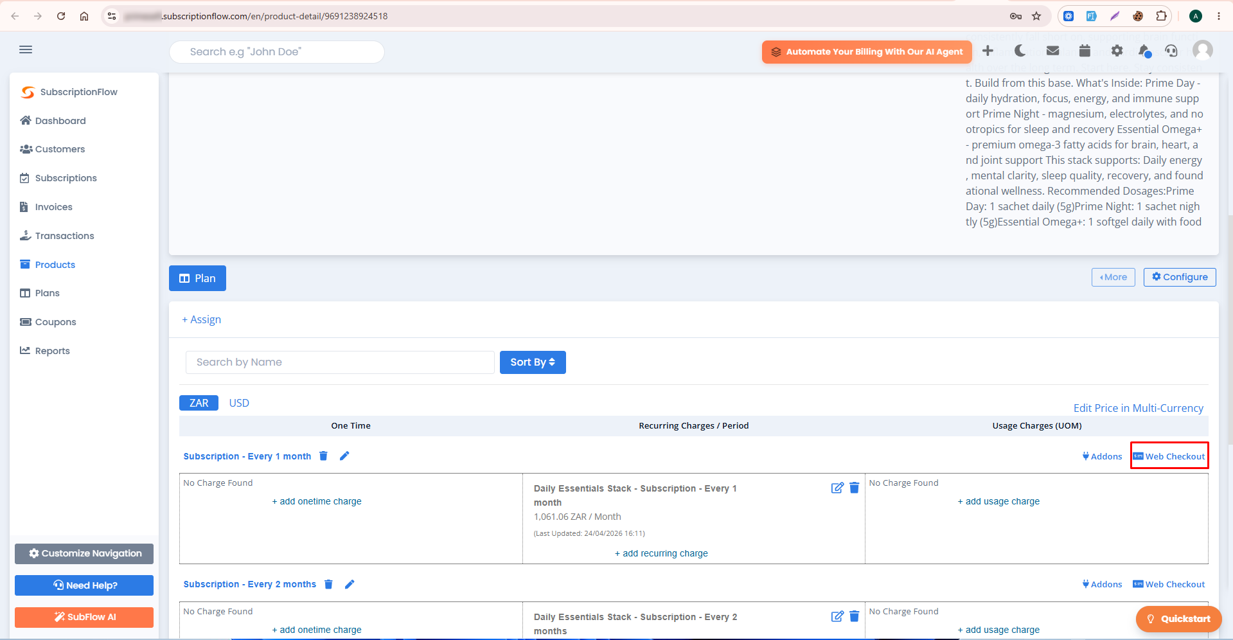Toggle the hamburger navigation menu
Viewport: 1233px width, 640px height.
[x=26, y=49]
